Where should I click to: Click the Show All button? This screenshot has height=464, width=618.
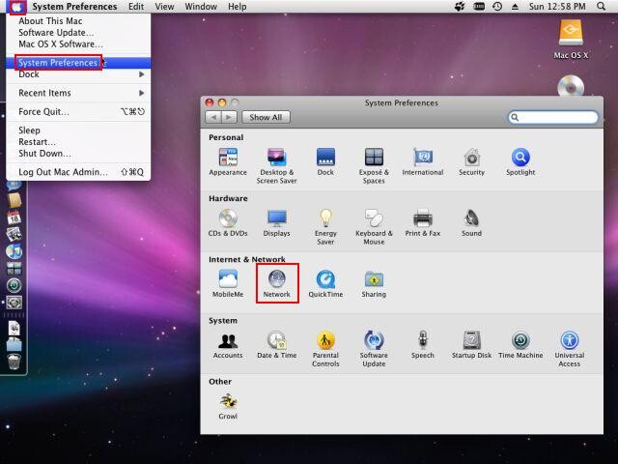[x=266, y=117]
